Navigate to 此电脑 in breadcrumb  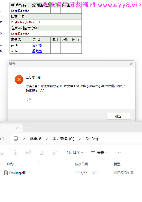tap(36, 139)
